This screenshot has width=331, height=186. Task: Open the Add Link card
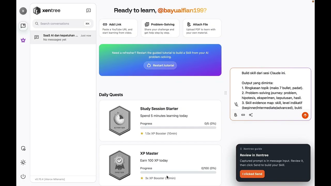click(118, 28)
